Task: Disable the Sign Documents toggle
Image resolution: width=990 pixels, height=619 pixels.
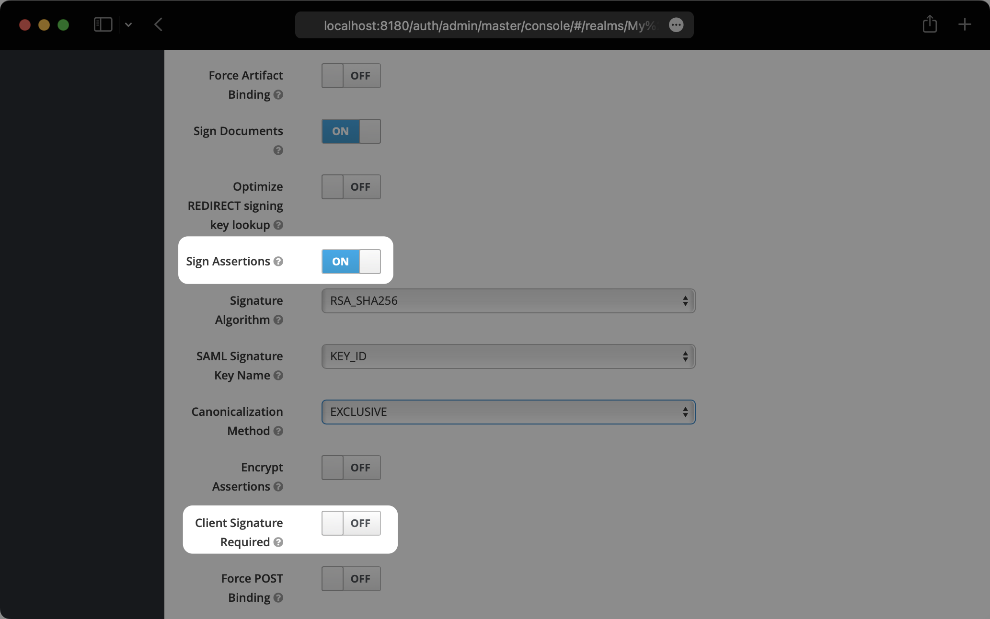Action: click(351, 131)
